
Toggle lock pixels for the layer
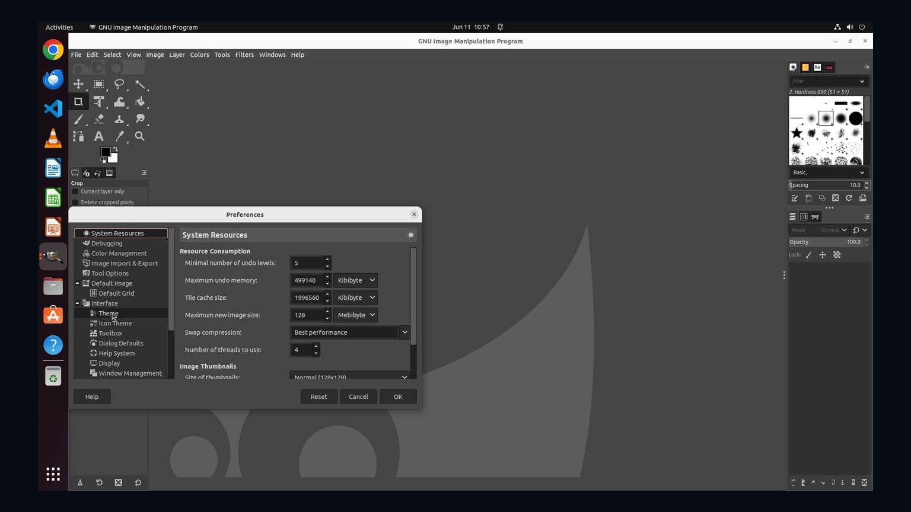click(x=808, y=255)
